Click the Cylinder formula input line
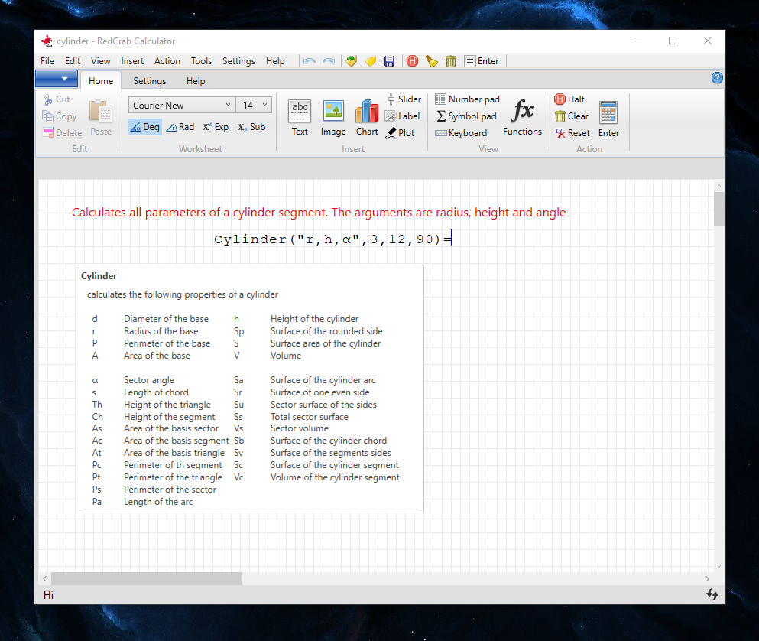 point(333,239)
